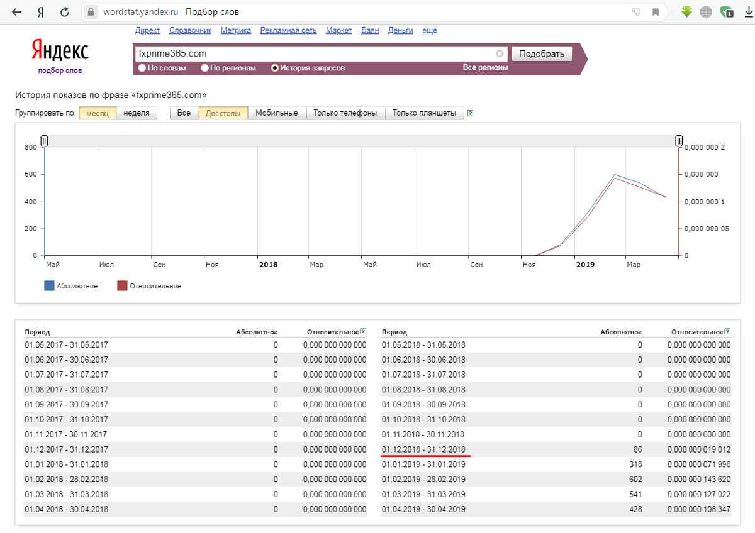Image resolution: width=755 pixels, height=533 pixels.
Task: Open browser downloads arrow icon
Action: pos(749,12)
